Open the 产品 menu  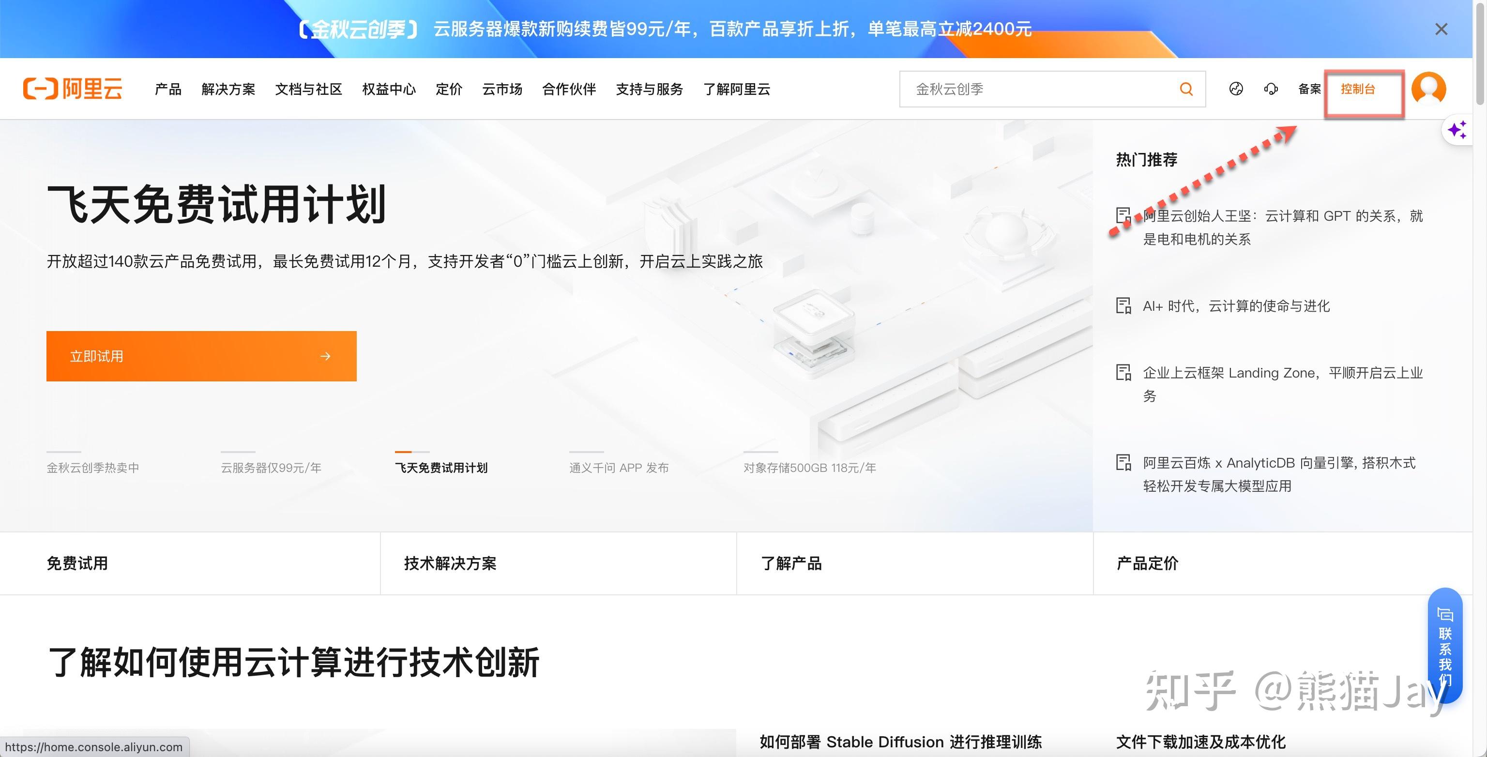tap(168, 89)
